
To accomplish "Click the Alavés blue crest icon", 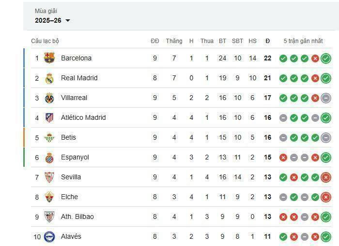I will pos(49,236).
